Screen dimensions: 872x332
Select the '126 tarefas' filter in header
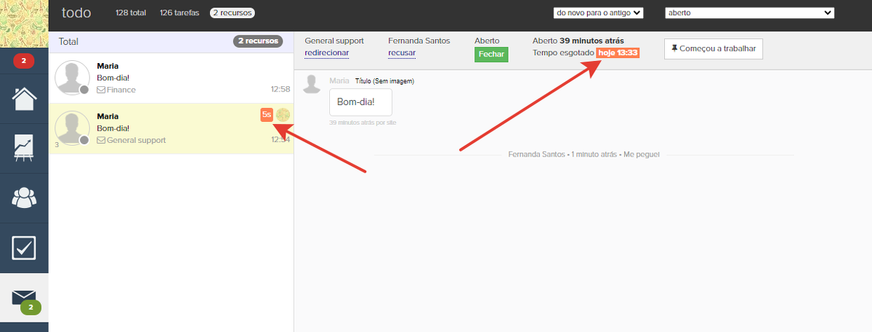pyautogui.click(x=179, y=12)
